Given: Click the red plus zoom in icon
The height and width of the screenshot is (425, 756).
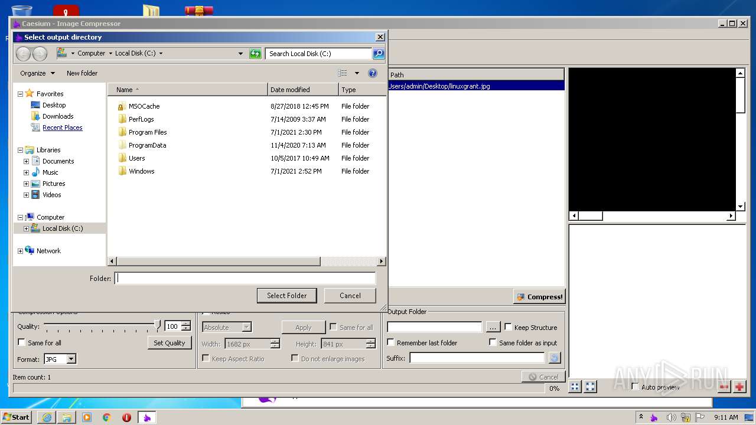Looking at the screenshot, I should pos(739,387).
